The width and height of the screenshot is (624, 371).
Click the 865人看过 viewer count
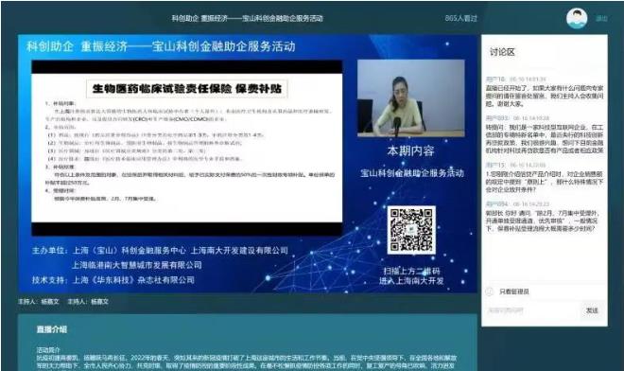pyautogui.click(x=460, y=18)
